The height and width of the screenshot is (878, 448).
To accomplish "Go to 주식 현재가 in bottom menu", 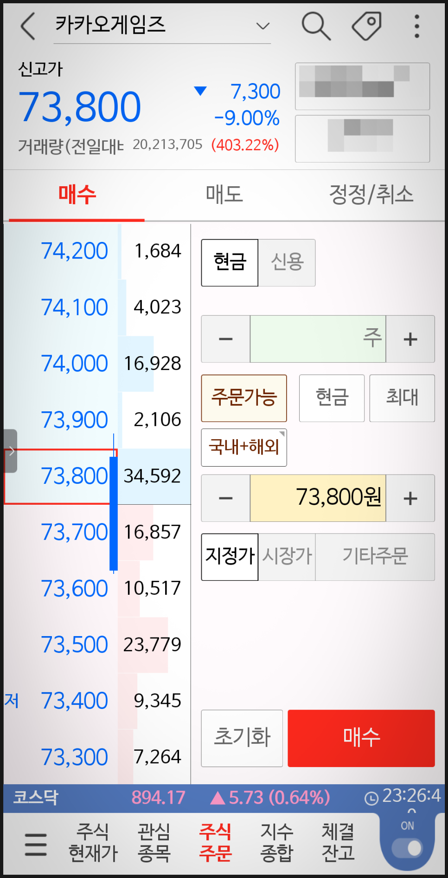I will click(x=93, y=842).
